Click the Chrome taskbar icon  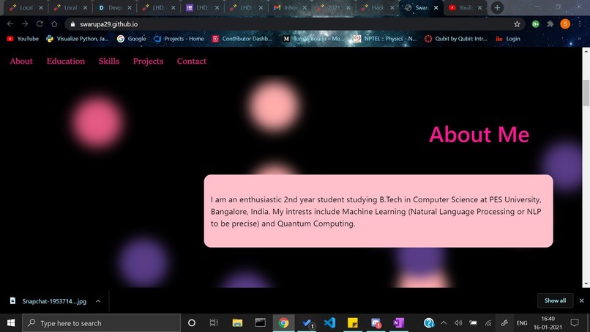[283, 323]
